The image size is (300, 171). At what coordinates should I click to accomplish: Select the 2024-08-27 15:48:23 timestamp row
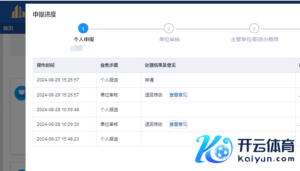tap(58, 139)
